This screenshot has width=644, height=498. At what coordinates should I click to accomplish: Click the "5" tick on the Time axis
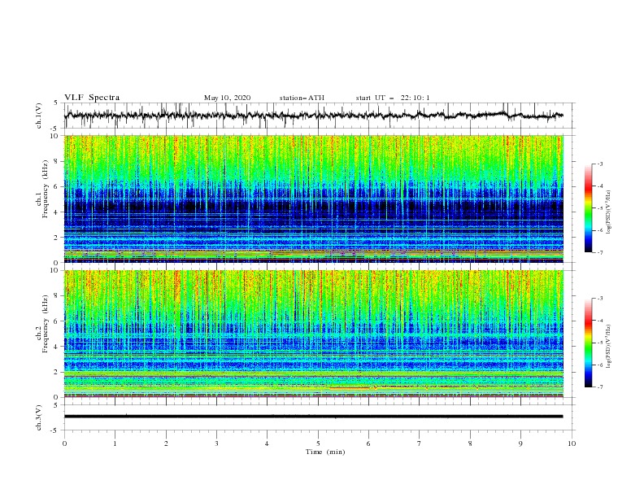click(x=318, y=443)
